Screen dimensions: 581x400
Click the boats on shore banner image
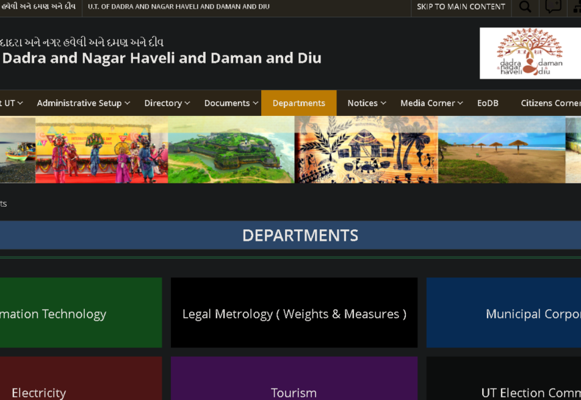[x=17, y=150]
